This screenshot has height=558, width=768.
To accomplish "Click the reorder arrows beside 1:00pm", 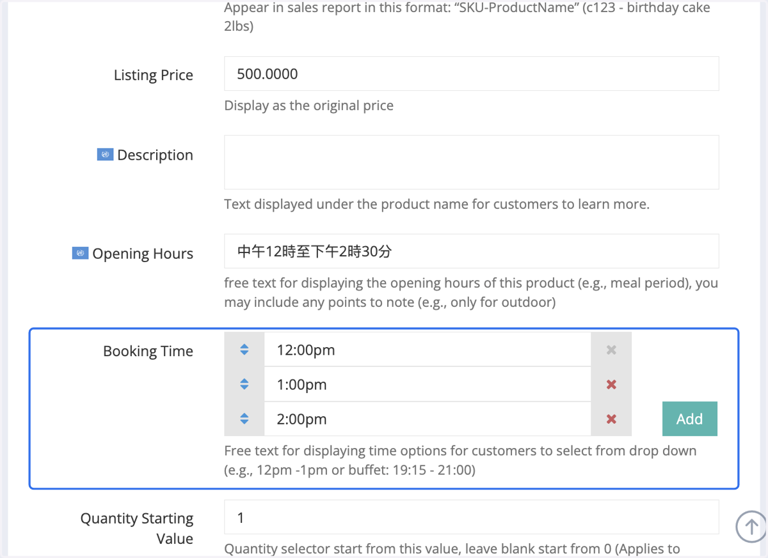I will (x=244, y=384).
